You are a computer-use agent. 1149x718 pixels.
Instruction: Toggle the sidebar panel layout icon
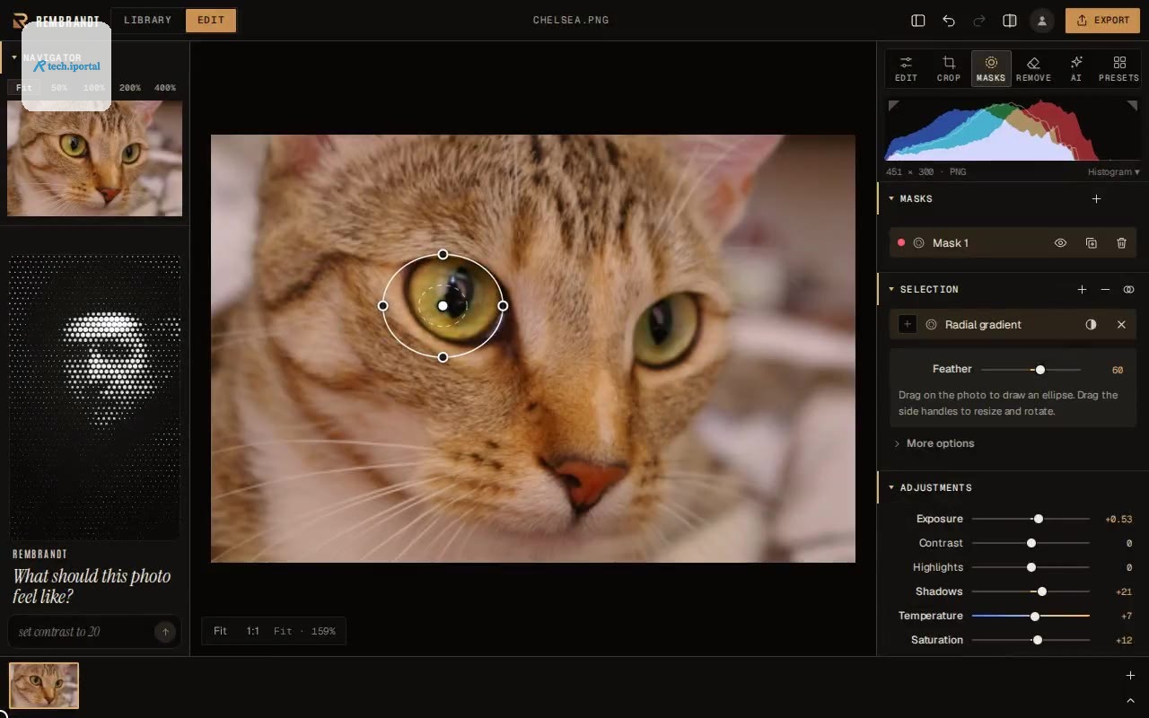pos(917,20)
